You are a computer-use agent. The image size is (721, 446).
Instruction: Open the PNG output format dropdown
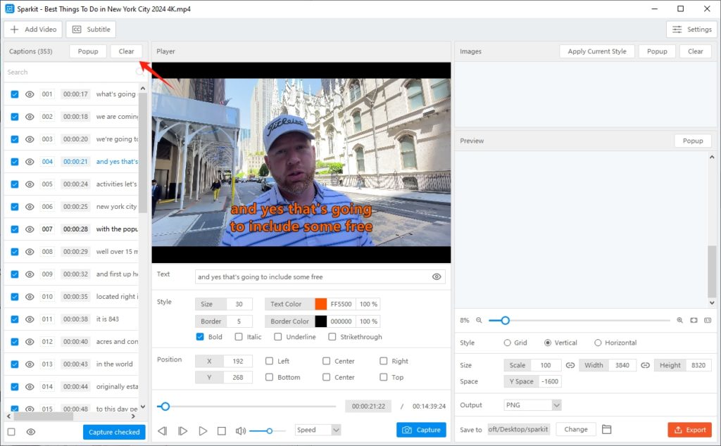pos(532,404)
